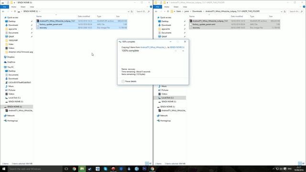Collapse copy dialog with Fewer details
Screen dimensions: 306x172
click(x=129, y=81)
